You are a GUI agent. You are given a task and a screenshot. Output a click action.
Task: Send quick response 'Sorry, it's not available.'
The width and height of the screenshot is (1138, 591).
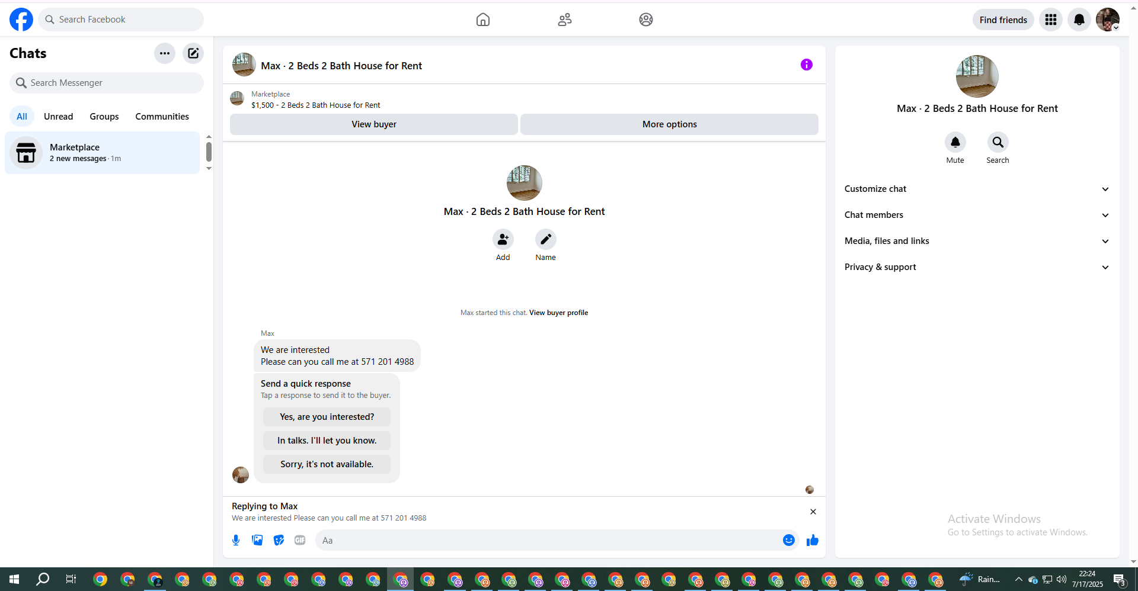click(327, 464)
